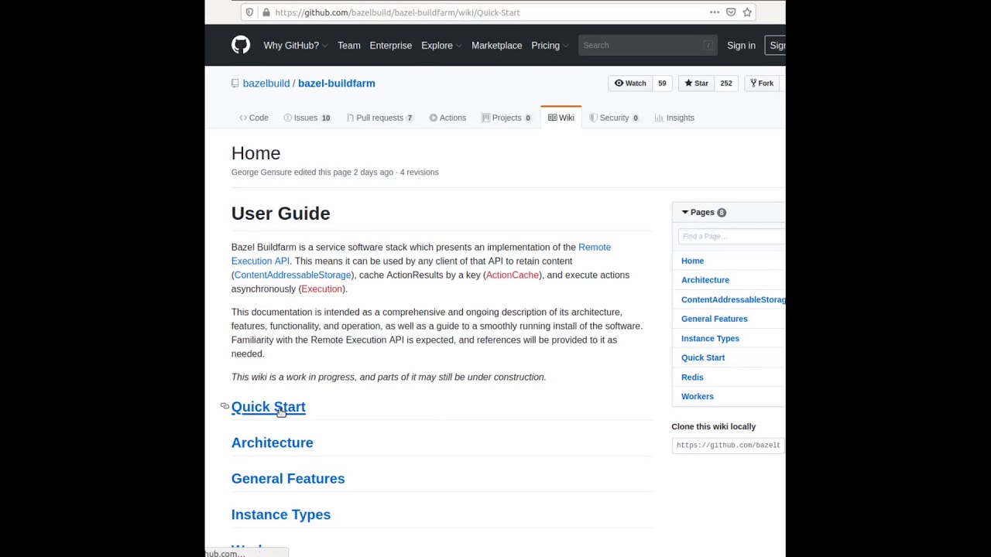Open the page actions ellipsis menu
The height and width of the screenshot is (557, 991).
tap(715, 12)
